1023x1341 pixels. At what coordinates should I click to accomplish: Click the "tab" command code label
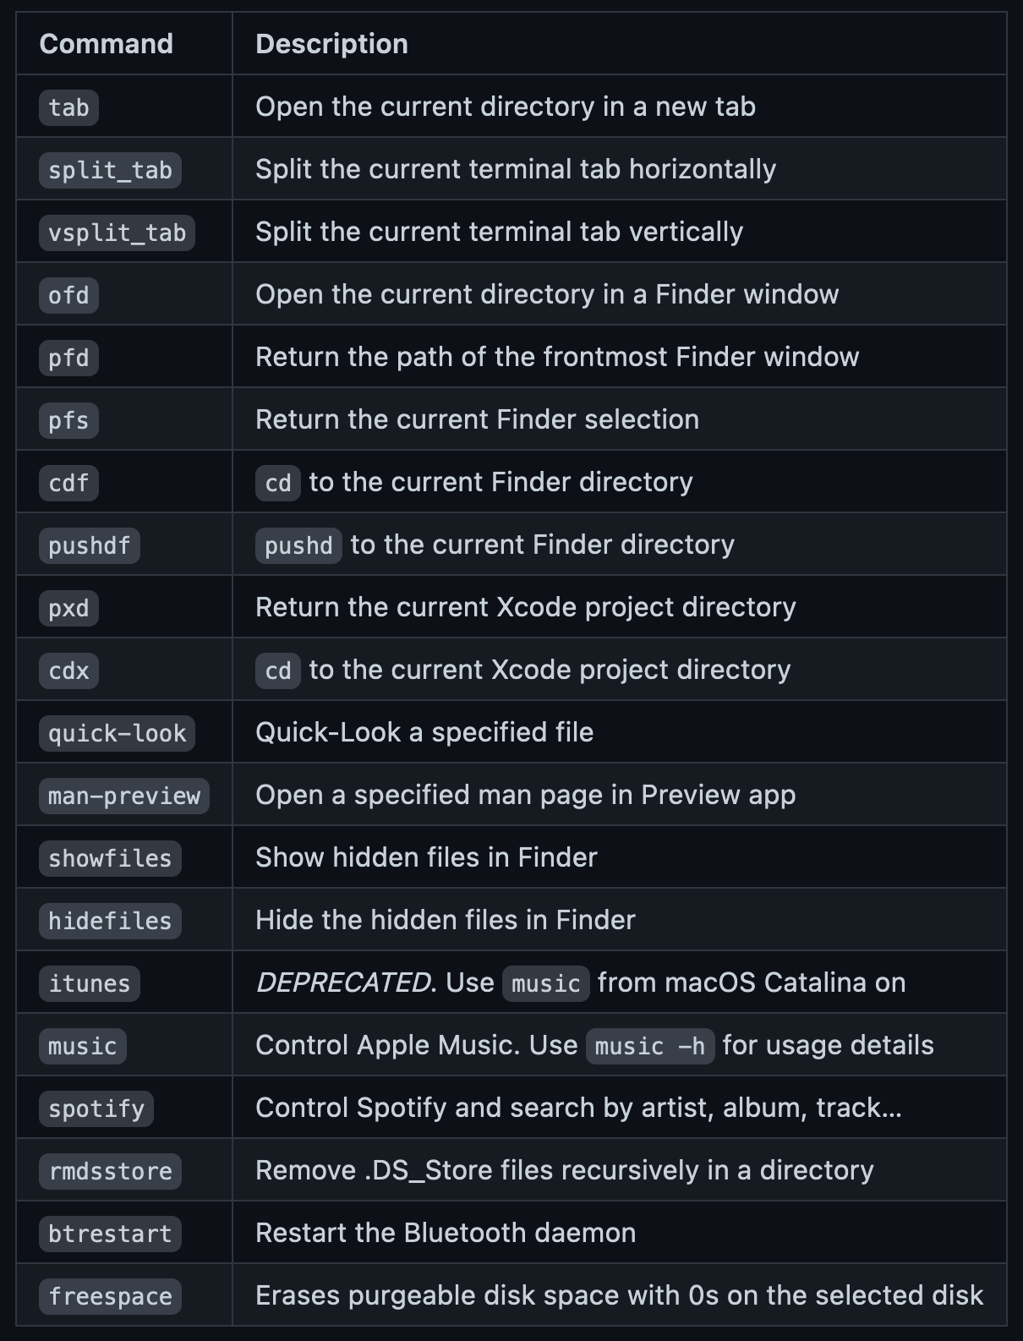[68, 107]
